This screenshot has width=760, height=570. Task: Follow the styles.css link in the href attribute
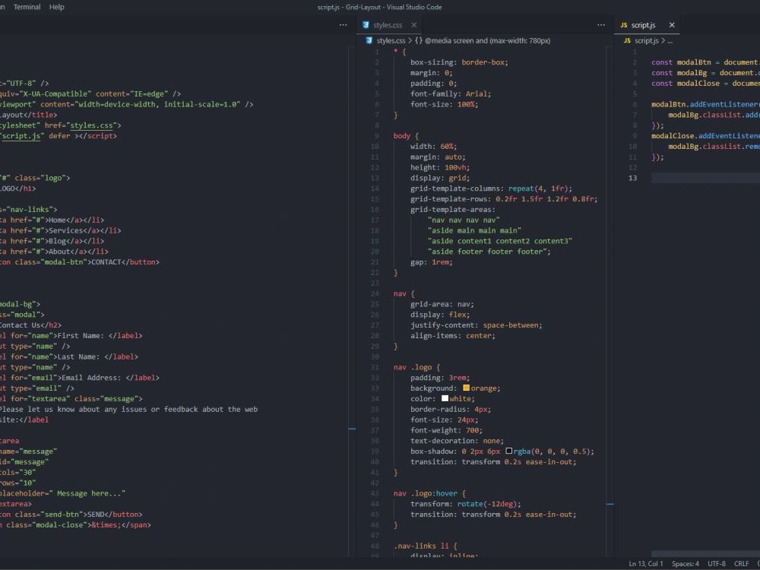pos(92,125)
